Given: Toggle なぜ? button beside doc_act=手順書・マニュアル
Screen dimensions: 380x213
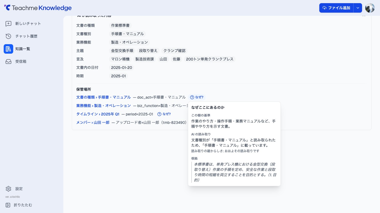Looking at the screenshot, I should 197,97.
